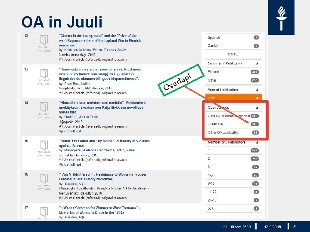The image size is (310, 232).
Task: Click the full-text chain icon for result 15
Action: (x=61, y=165)
